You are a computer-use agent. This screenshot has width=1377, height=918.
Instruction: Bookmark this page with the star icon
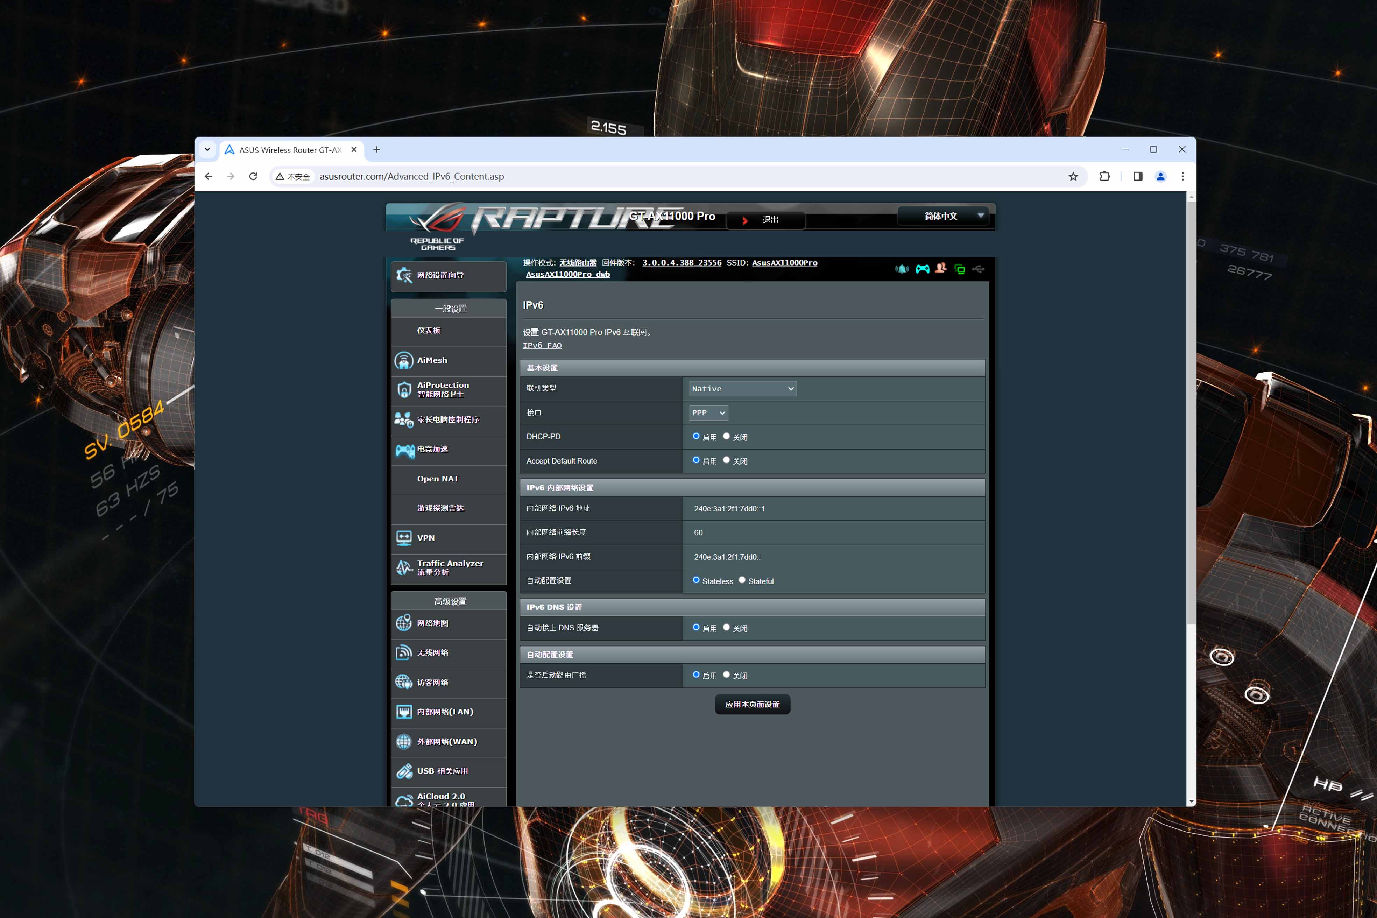(1073, 176)
